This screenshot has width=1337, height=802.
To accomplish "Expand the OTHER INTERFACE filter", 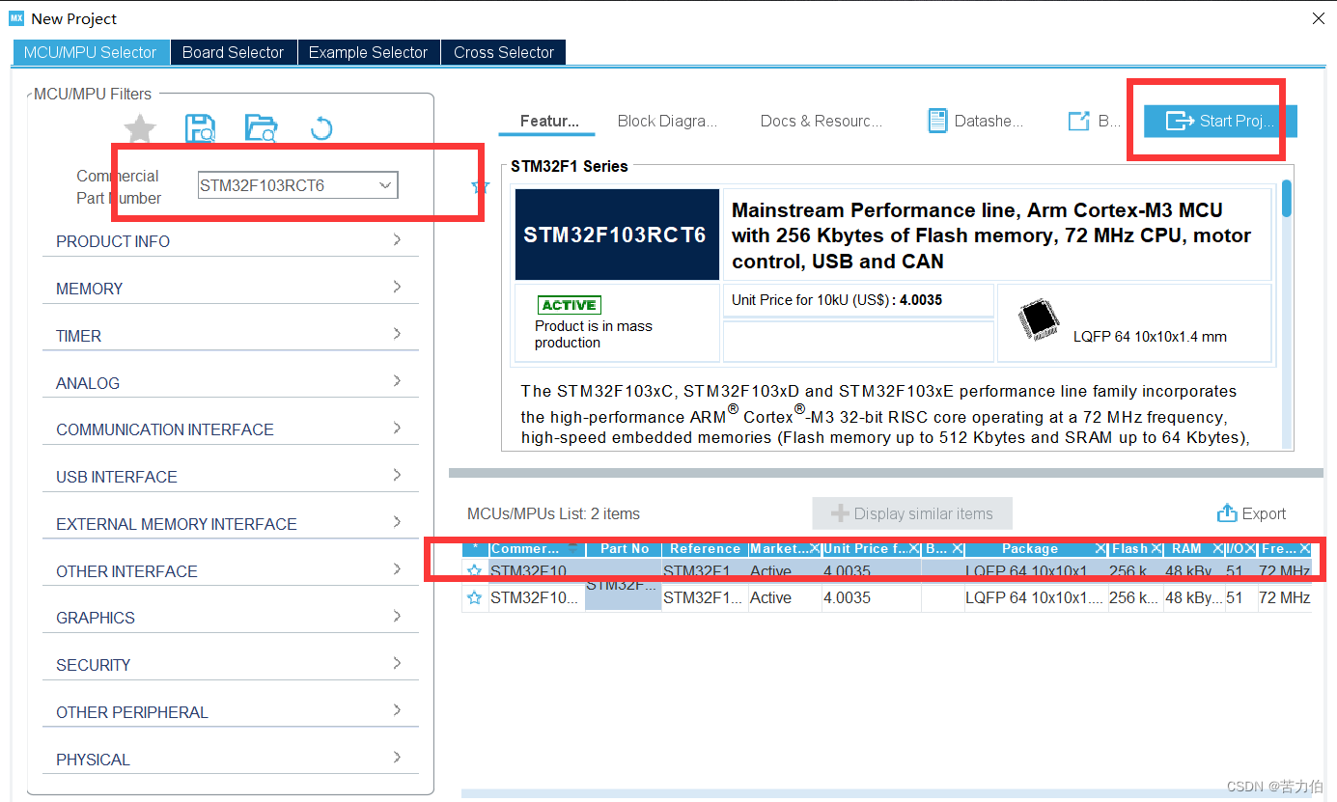I will [x=231, y=571].
